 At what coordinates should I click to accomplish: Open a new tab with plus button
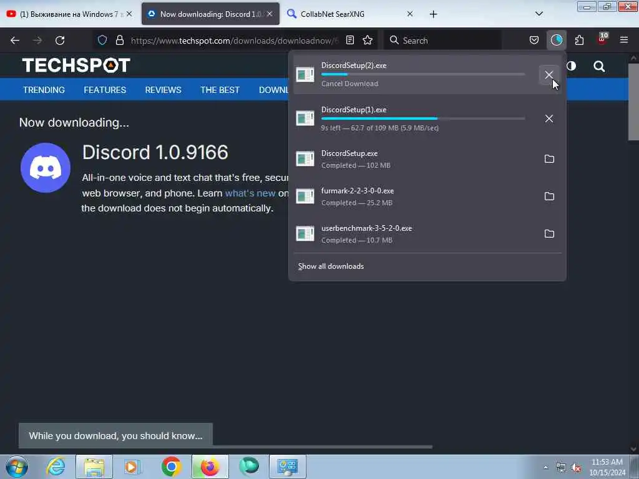coord(433,14)
